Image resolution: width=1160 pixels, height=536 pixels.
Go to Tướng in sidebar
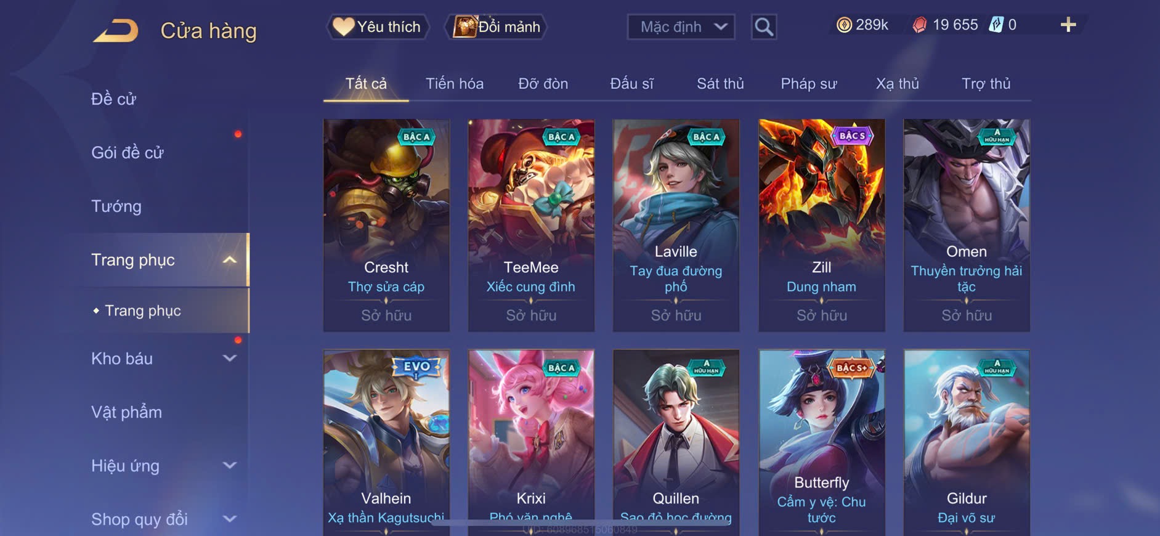click(116, 206)
